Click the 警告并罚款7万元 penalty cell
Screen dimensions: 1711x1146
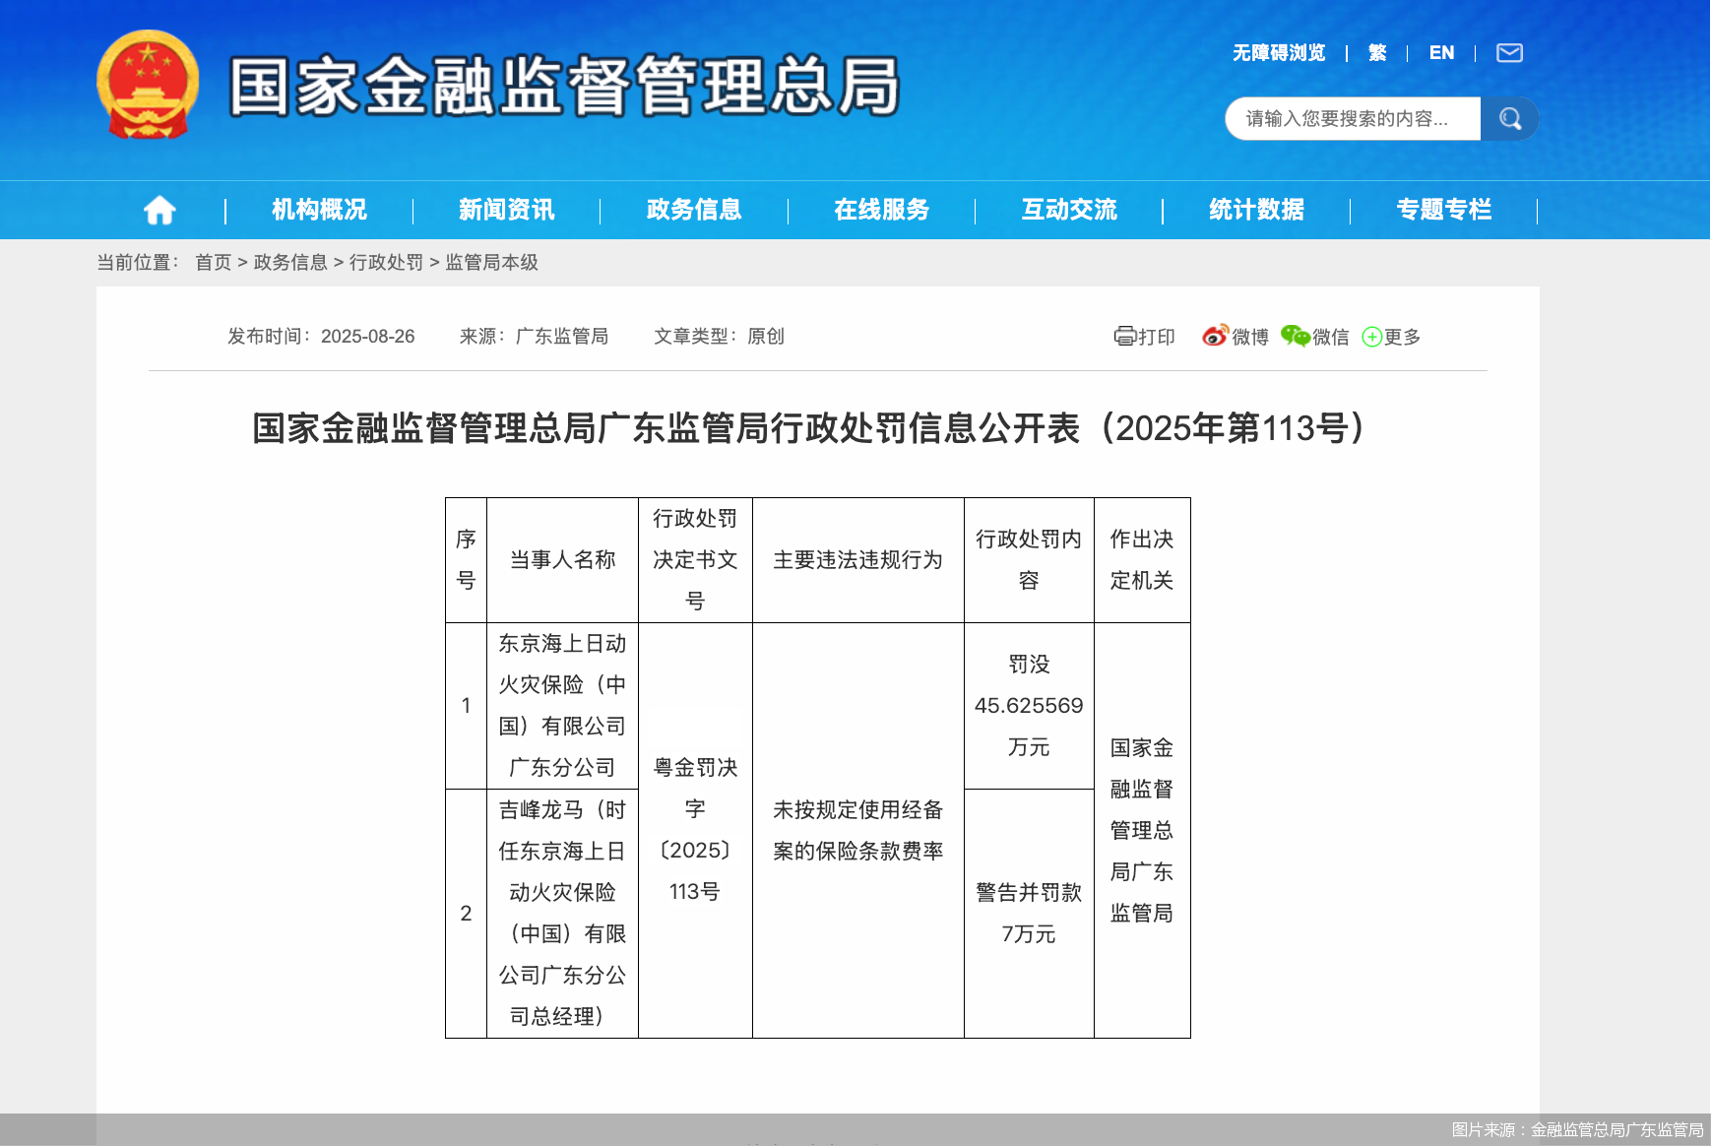click(1029, 914)
